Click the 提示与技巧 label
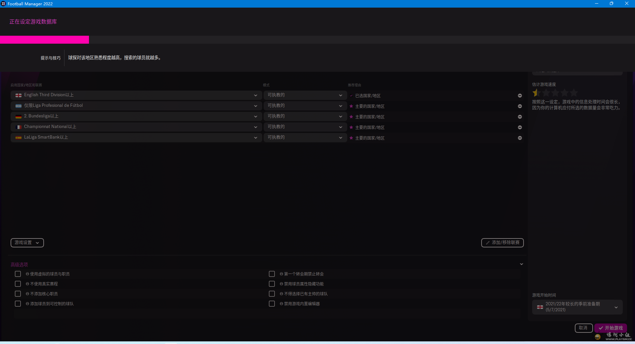Viewport: 635px width, 344px height. (51, 58)
